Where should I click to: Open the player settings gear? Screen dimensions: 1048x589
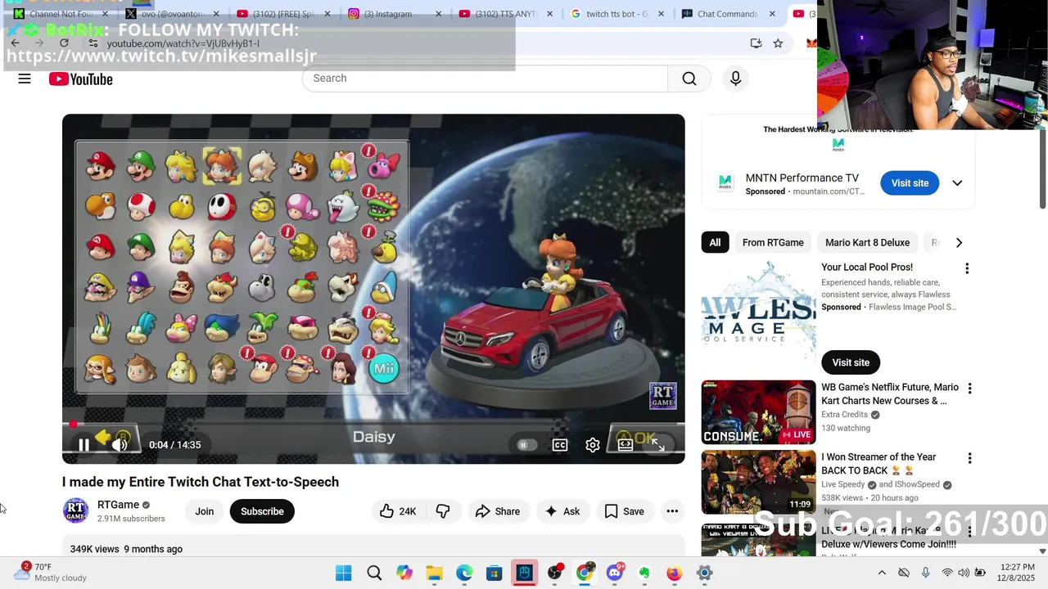tap(593, 445)
